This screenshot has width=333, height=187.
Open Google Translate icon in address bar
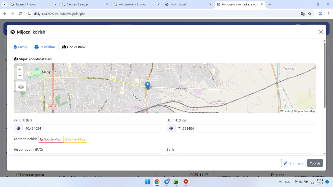(303, 14)
